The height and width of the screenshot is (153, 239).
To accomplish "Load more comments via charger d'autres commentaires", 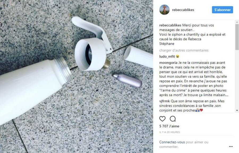I will pos(184,50).
